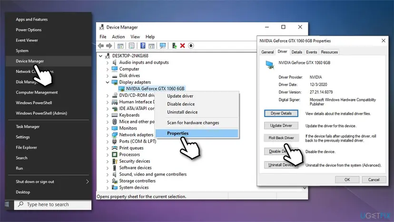Switch to the General tab in Properties

[267, 52]
